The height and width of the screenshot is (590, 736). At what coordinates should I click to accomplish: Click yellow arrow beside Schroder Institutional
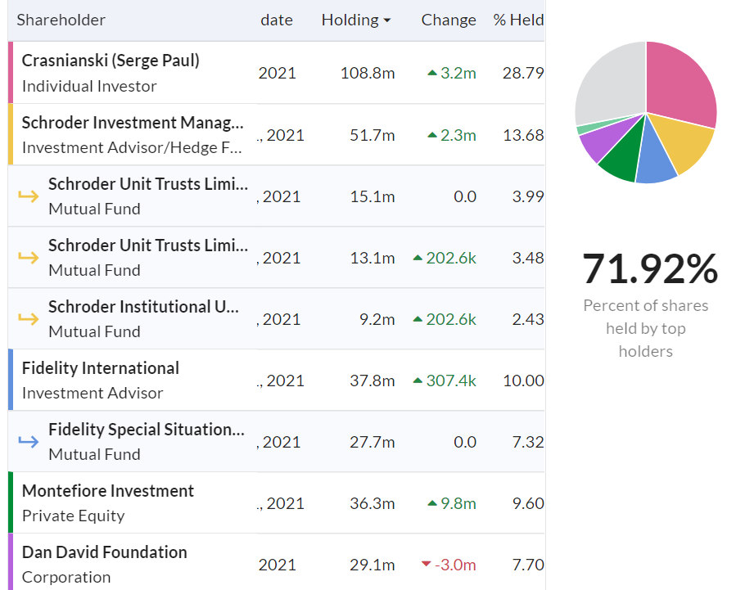(x=28, y=319)
